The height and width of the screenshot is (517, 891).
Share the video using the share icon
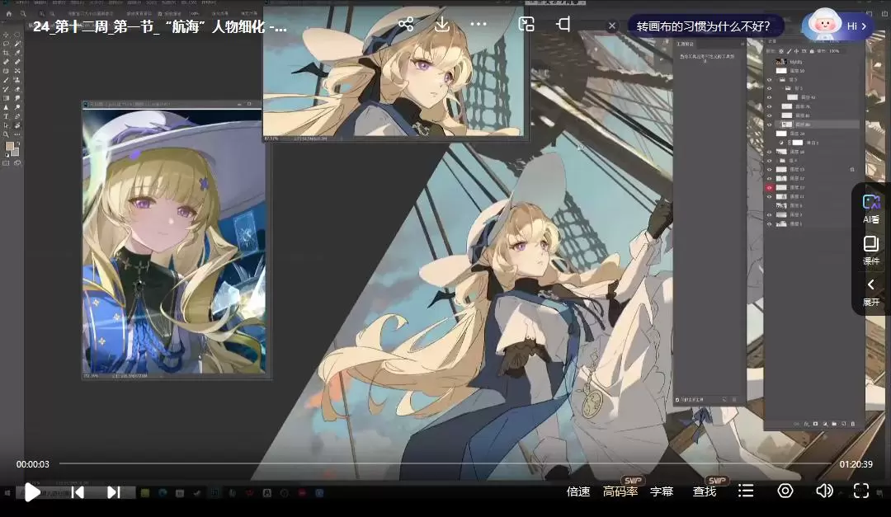[x=405, y=24]
